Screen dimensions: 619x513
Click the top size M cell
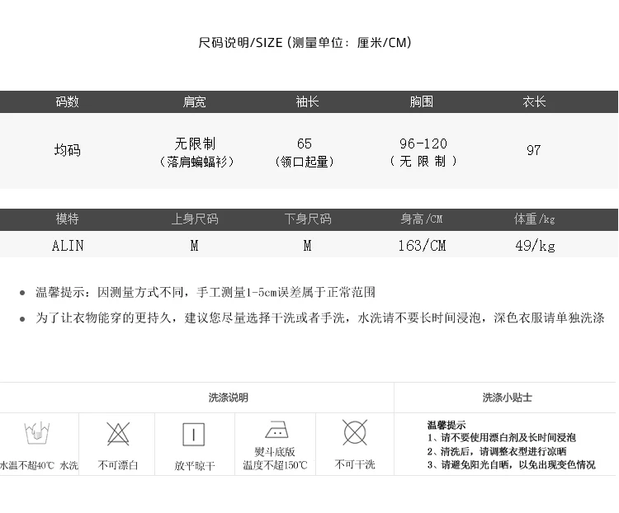point(194,246)
